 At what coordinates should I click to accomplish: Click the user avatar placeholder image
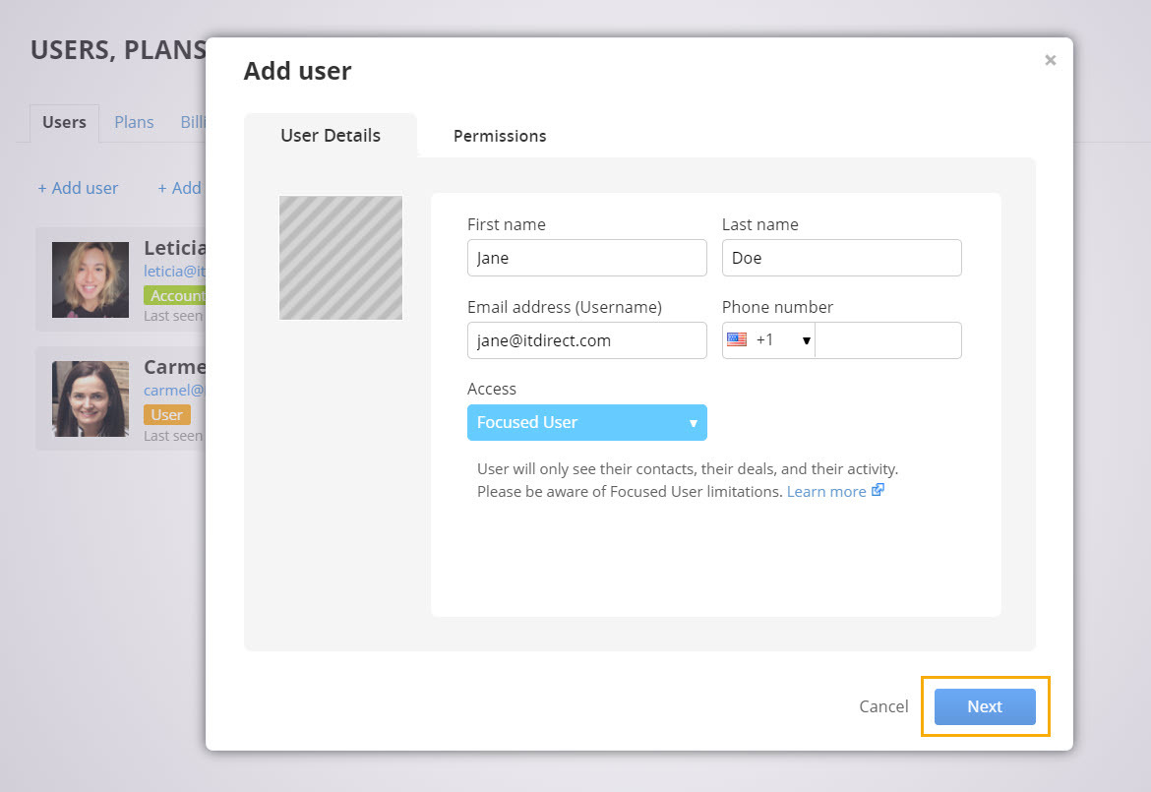pyautogui.click(x=340, y=258)
